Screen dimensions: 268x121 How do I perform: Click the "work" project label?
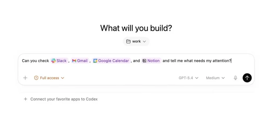click(136, 41)
